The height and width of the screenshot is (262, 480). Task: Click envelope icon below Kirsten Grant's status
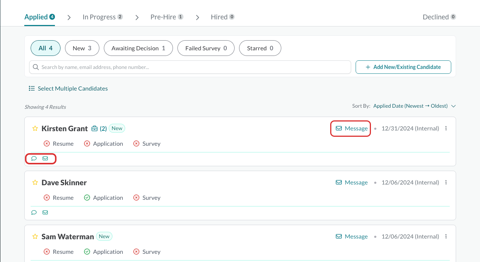click(45, 158)
